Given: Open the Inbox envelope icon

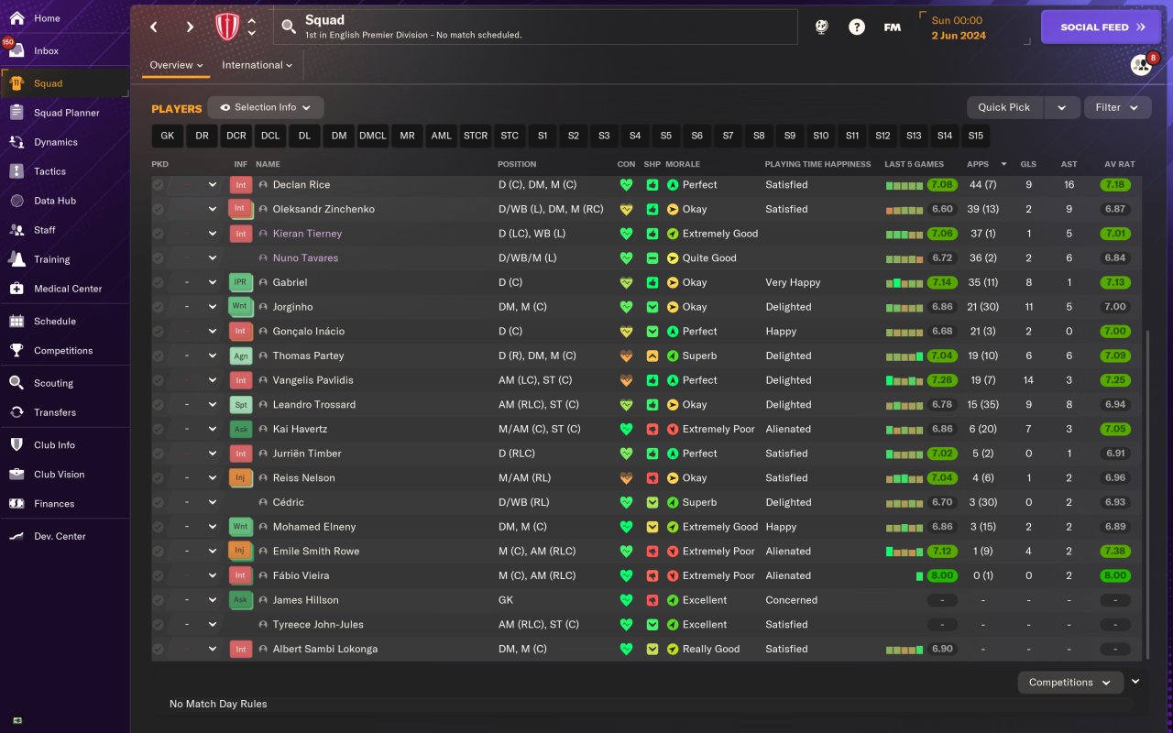Looking at the screenshot, I should [x=16, y=51].
